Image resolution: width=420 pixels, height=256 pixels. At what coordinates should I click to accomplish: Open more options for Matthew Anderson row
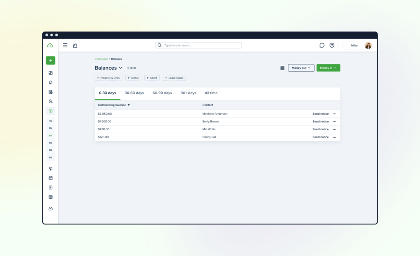click(335, 114)
